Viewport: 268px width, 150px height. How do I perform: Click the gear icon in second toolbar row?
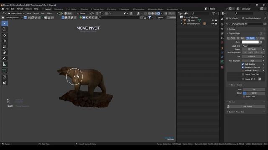pyautogui.click(x=3, y=17)
